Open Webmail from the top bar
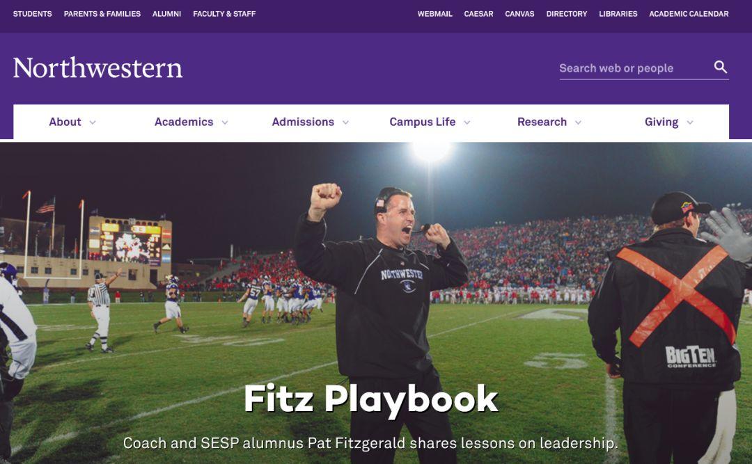Screen dimensions: 752x464 [434, 14]
